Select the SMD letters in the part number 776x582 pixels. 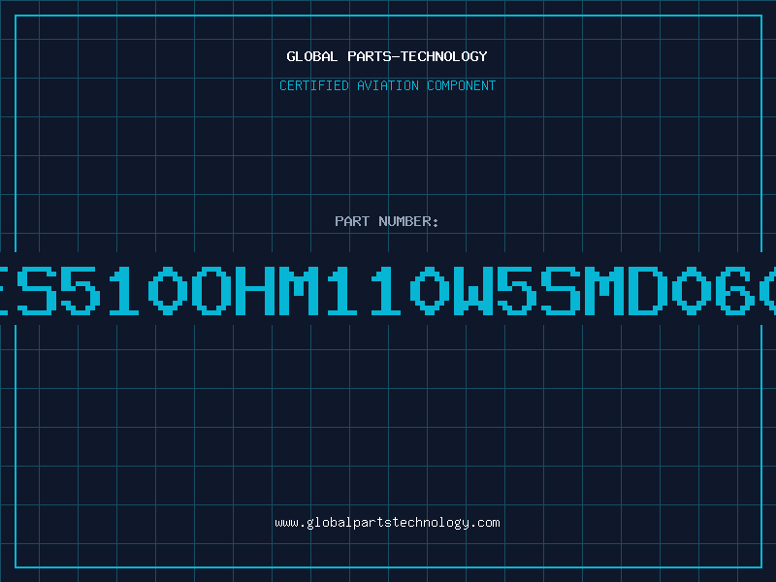(x=602, y=291)
